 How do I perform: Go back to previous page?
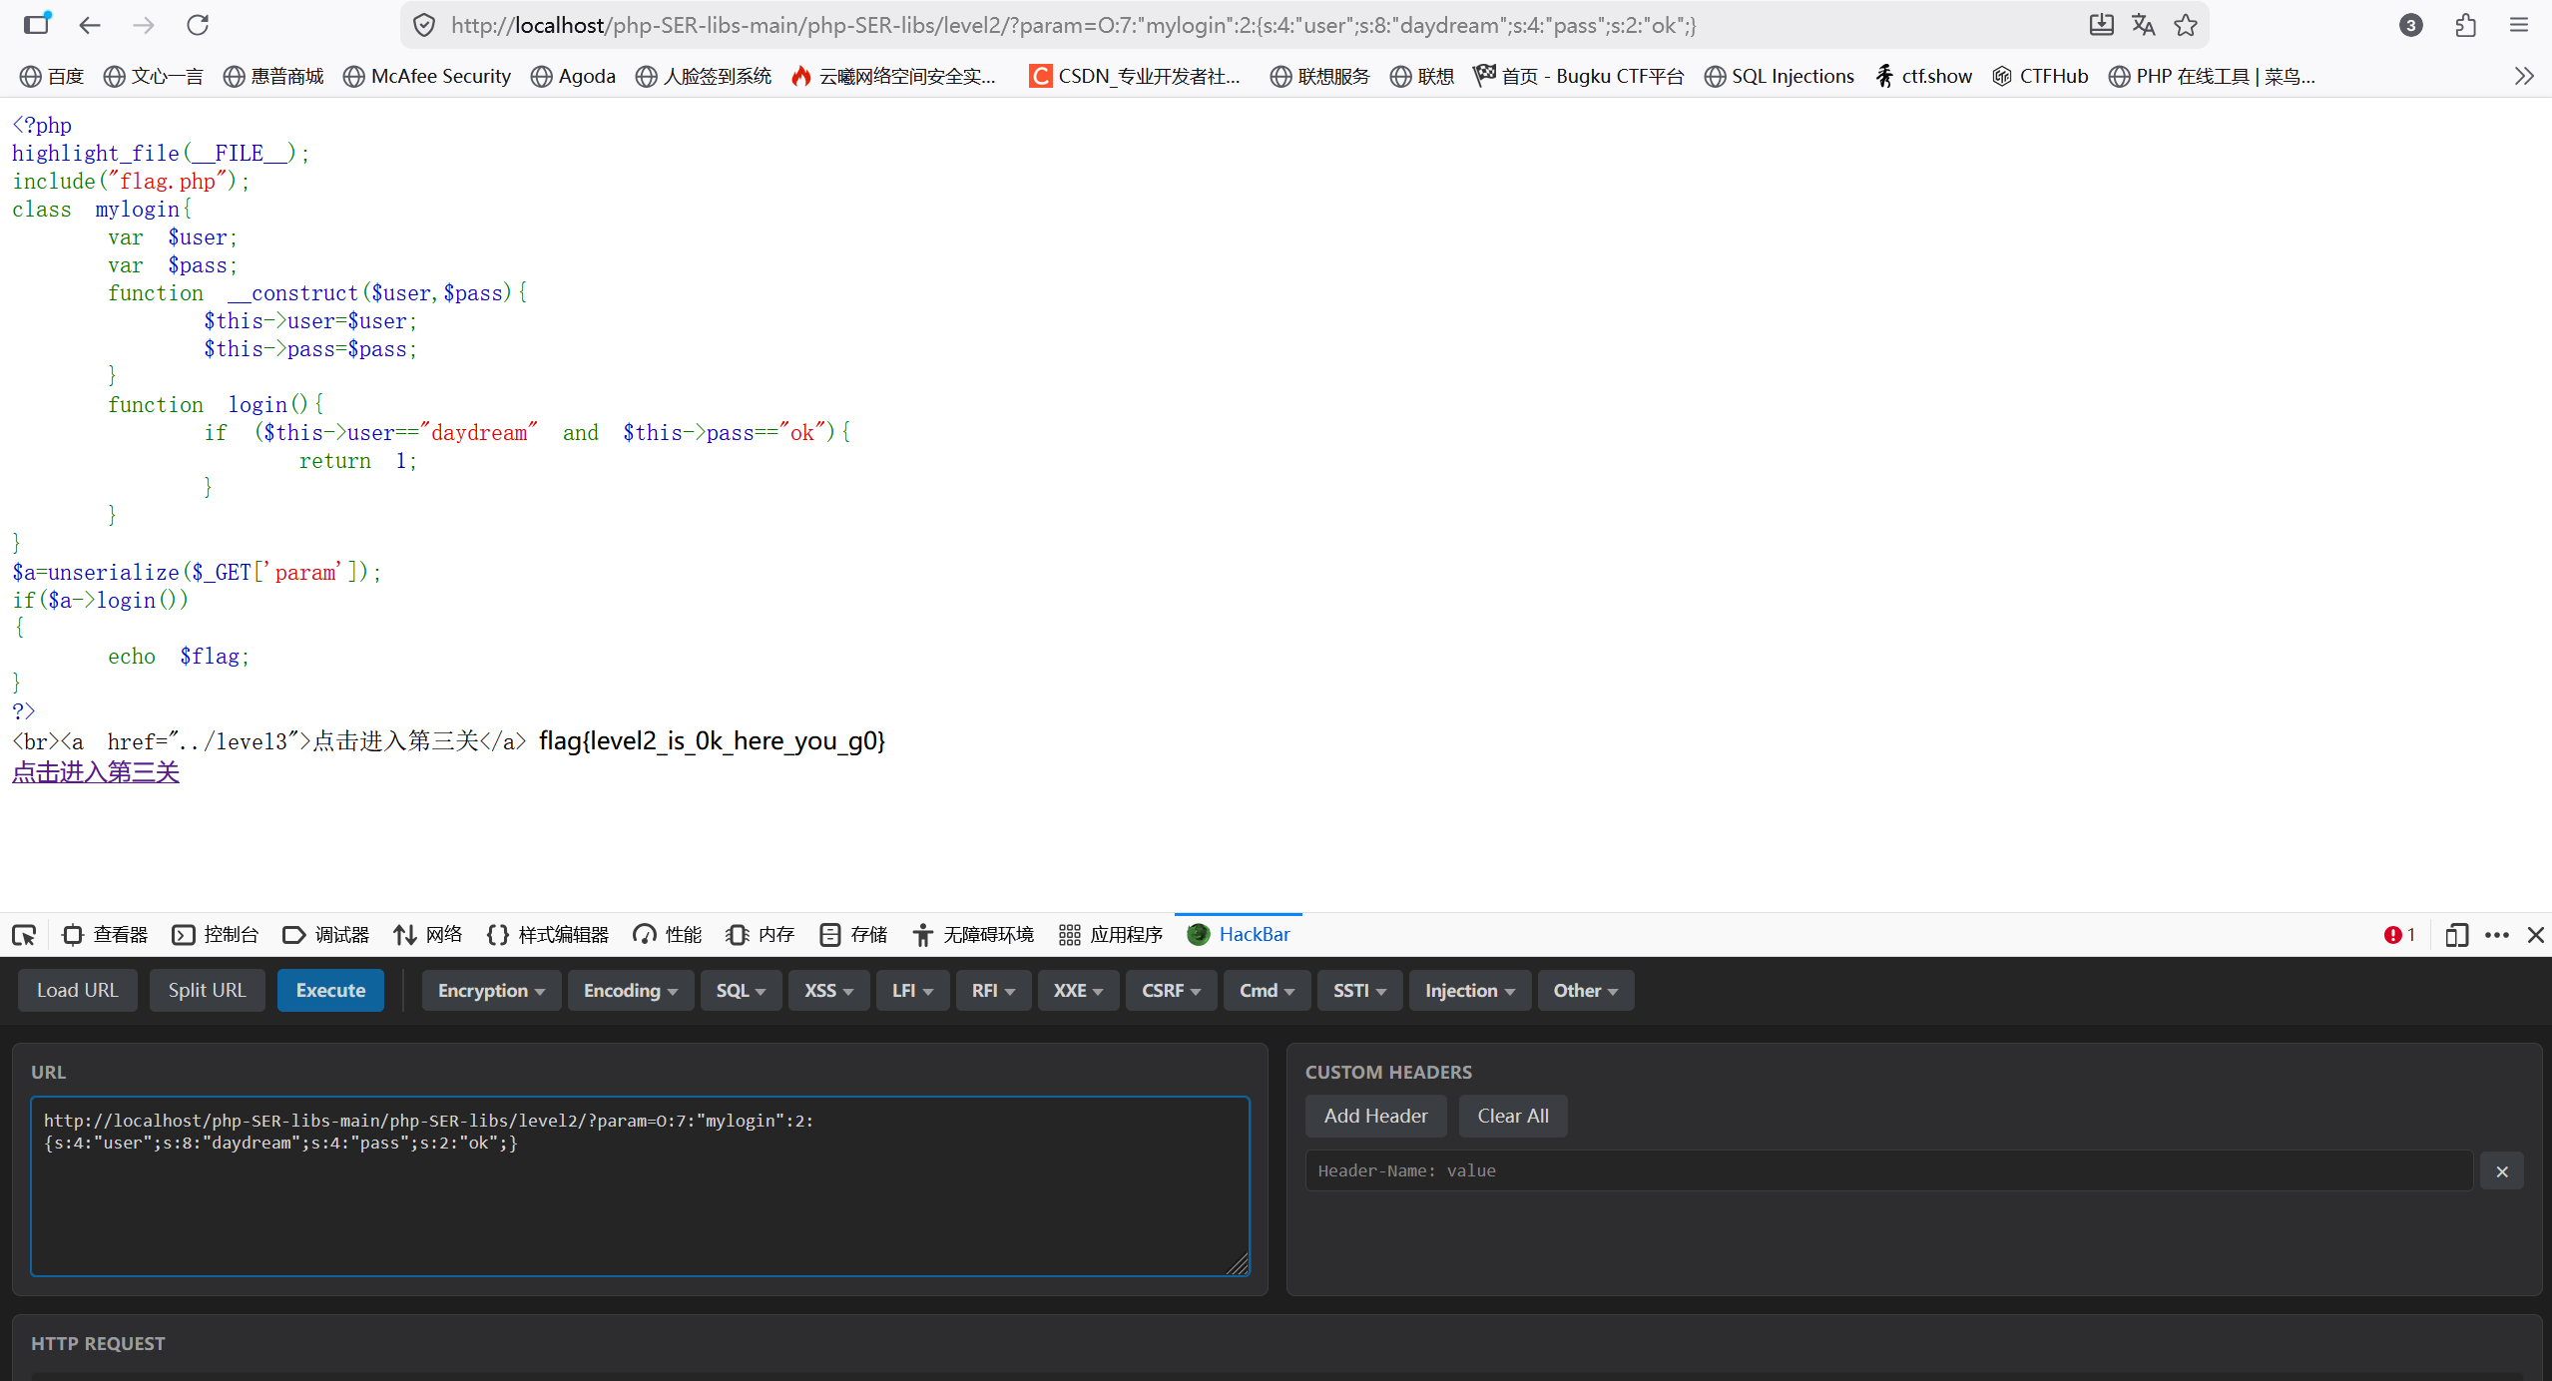click(90, 25)
